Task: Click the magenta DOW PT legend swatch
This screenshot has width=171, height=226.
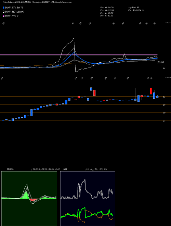Action: tap(3, 16)
